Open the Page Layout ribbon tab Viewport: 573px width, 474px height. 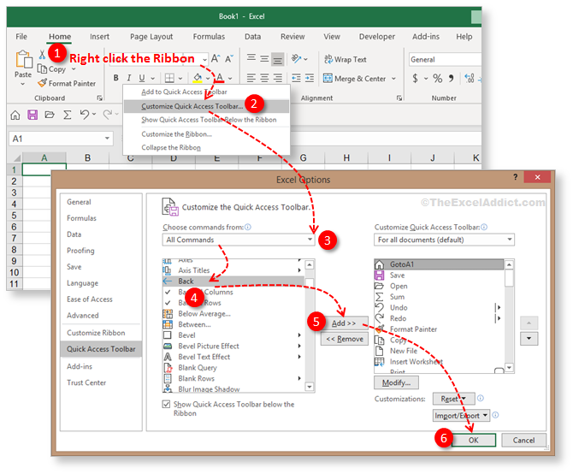pos(151,37)
